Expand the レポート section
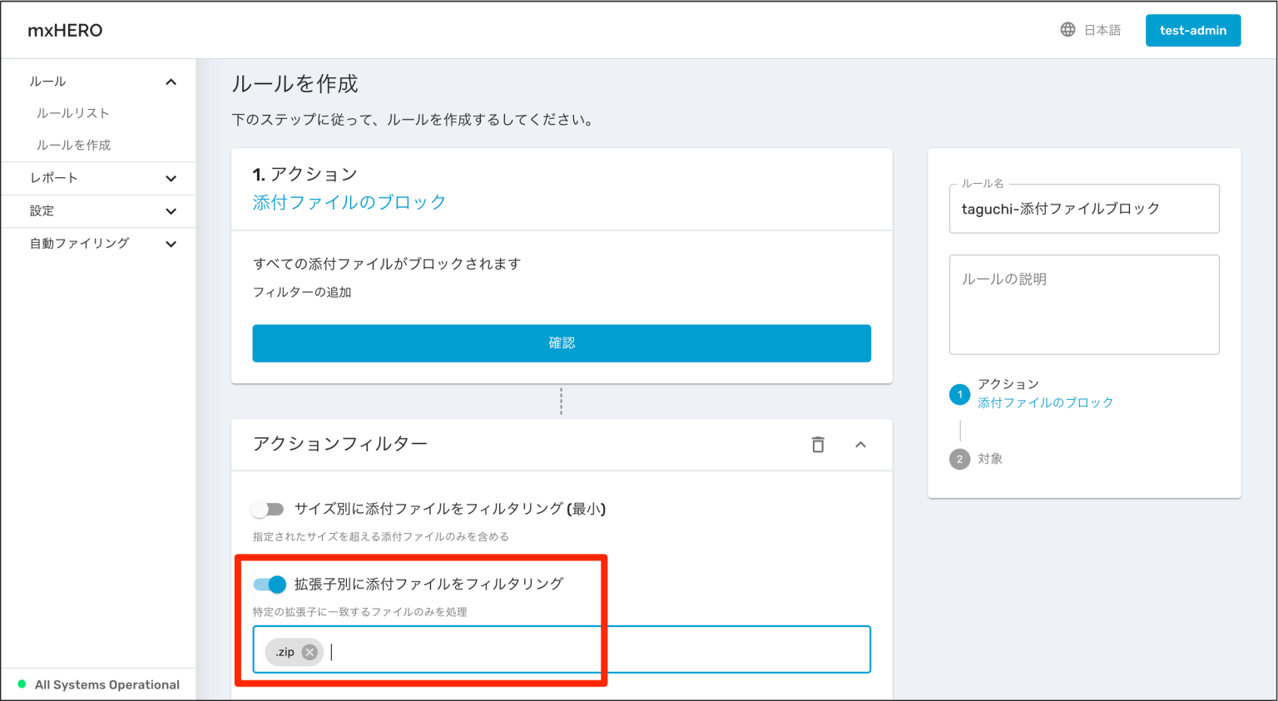The height and width of the screenshot is (701, 1278). click(x=98, y=178)
